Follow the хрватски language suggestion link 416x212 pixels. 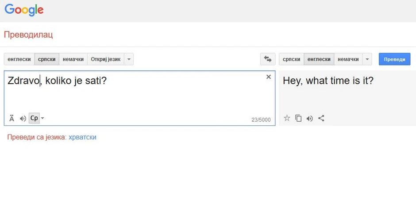82,137
